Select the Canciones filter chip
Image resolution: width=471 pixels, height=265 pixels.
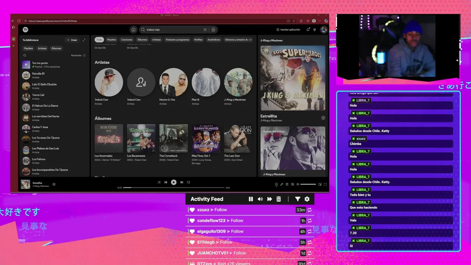[x=127, y=39]
